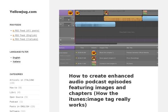Open the "Articoli in ITALIANO" category
Viewport: 168px width, 112px height.
22,80
